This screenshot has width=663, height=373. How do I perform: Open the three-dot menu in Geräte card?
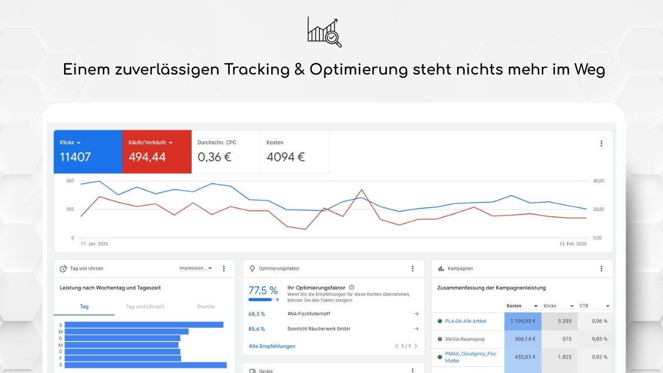coord(412,370)
